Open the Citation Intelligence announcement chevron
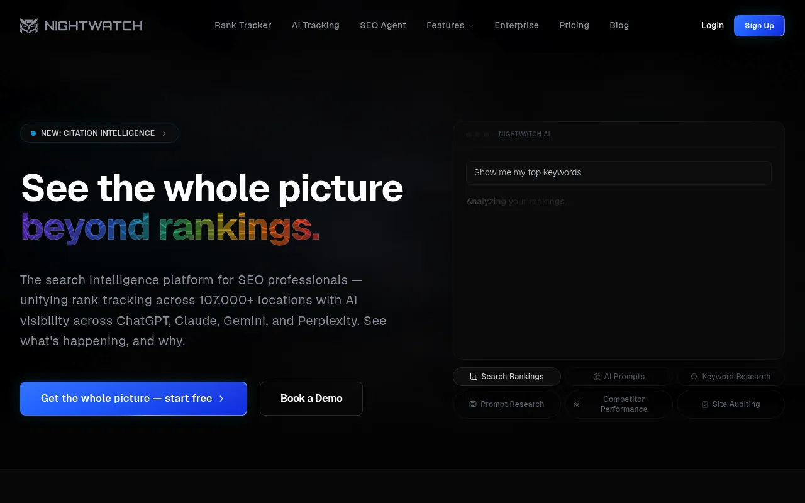The width and height of the screenshot is (805, 503). (164, 133)
